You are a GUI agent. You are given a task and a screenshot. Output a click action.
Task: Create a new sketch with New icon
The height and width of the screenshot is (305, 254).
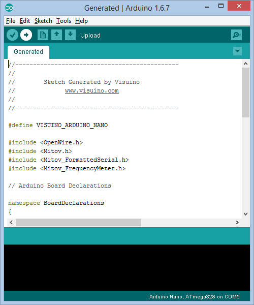tap(43, 35)
